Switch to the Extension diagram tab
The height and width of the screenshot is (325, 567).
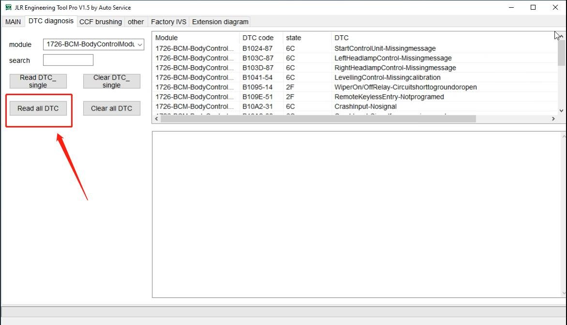tap(220, 22)
